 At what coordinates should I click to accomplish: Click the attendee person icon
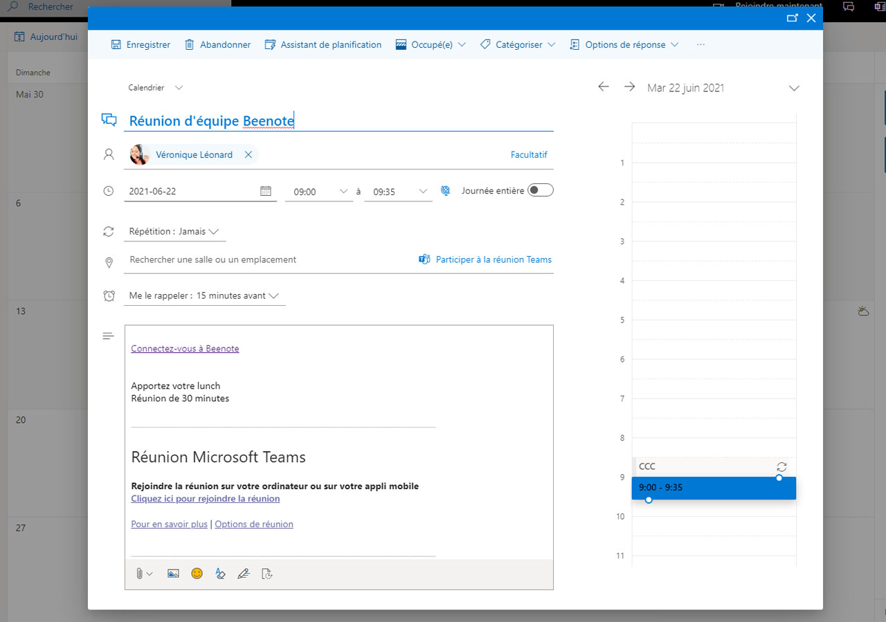(108, 154)
